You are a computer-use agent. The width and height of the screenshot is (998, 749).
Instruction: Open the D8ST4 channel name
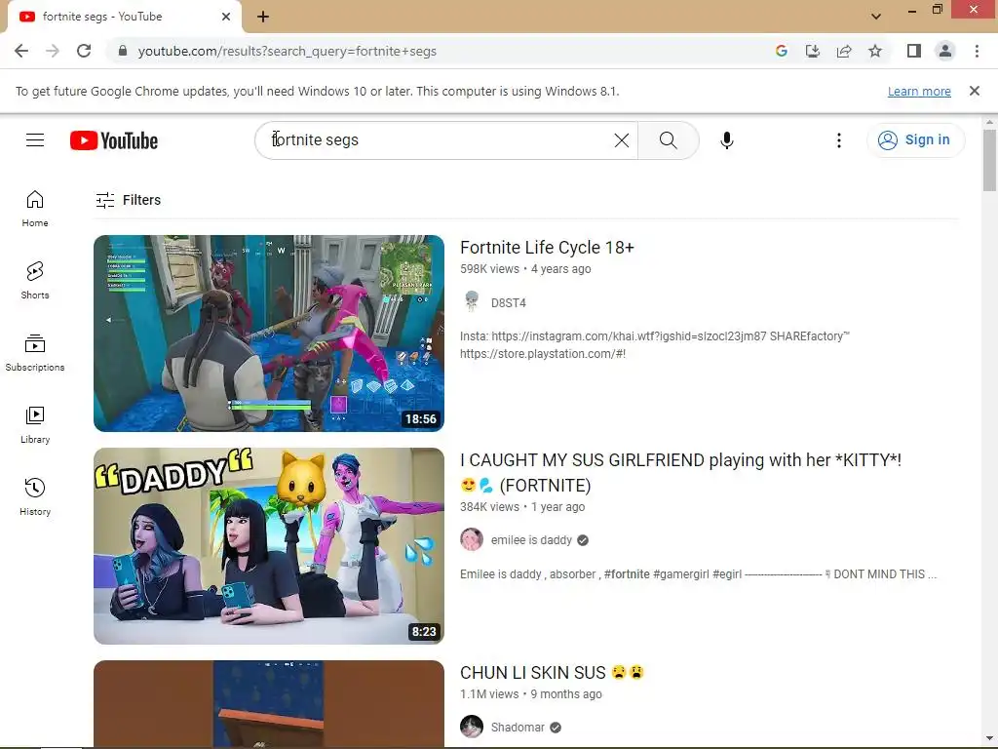(x=509, y=303)
